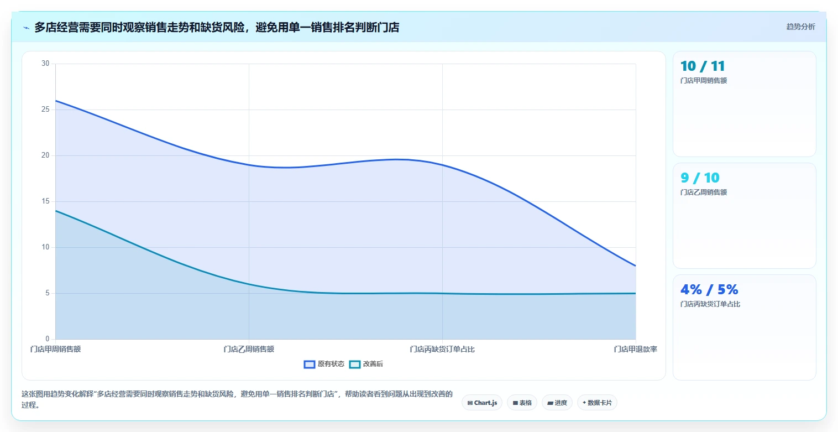Click the 门店甲周销售额 card caption

coord(703,81)
